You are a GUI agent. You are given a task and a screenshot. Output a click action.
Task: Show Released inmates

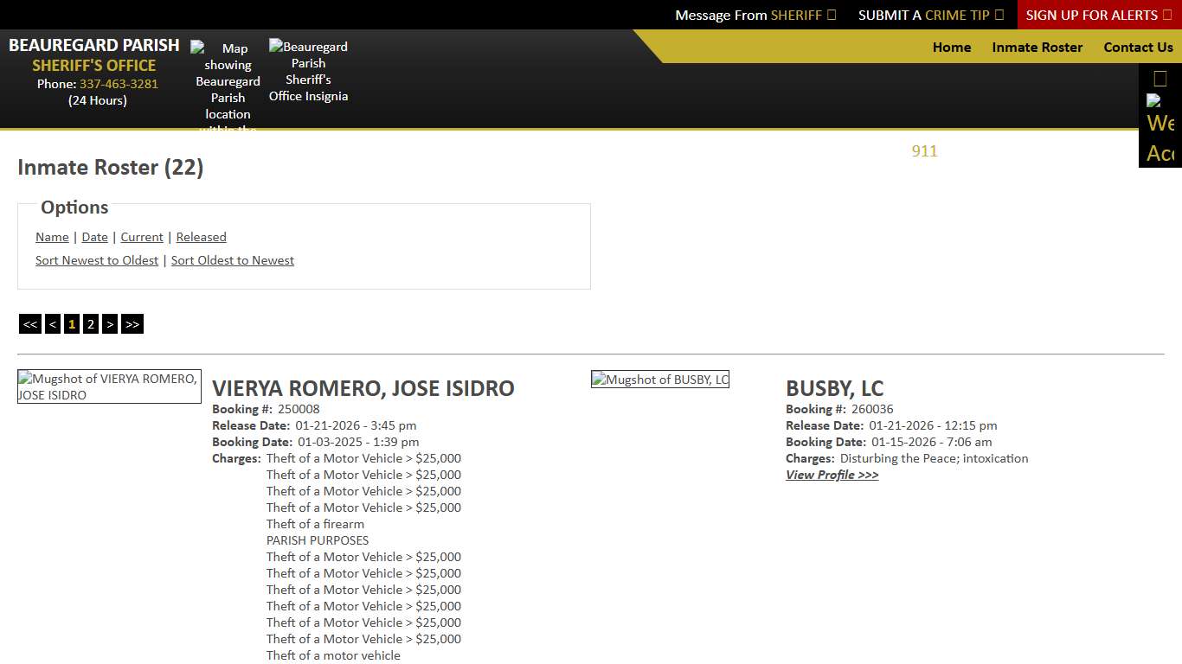(201, 237)
